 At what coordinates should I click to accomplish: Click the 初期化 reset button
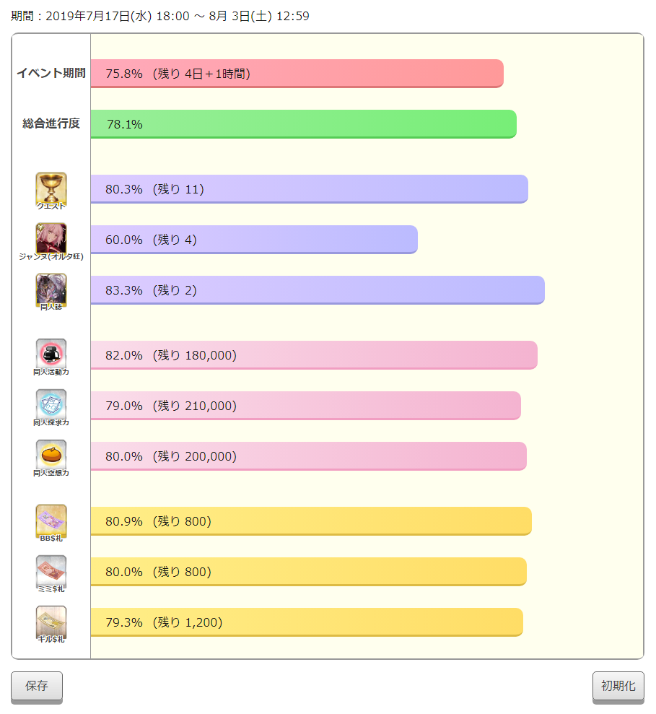[x=618, y=687]
